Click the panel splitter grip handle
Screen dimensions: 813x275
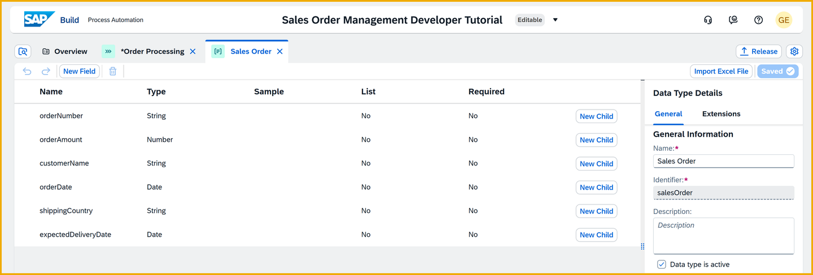point(642,246)
